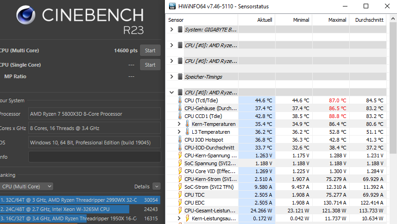Viewport: 397px width, 224px height.
Task: Click thermometer icon next to CPU (Tctl/Tdie)
Action: coord(180,100)
